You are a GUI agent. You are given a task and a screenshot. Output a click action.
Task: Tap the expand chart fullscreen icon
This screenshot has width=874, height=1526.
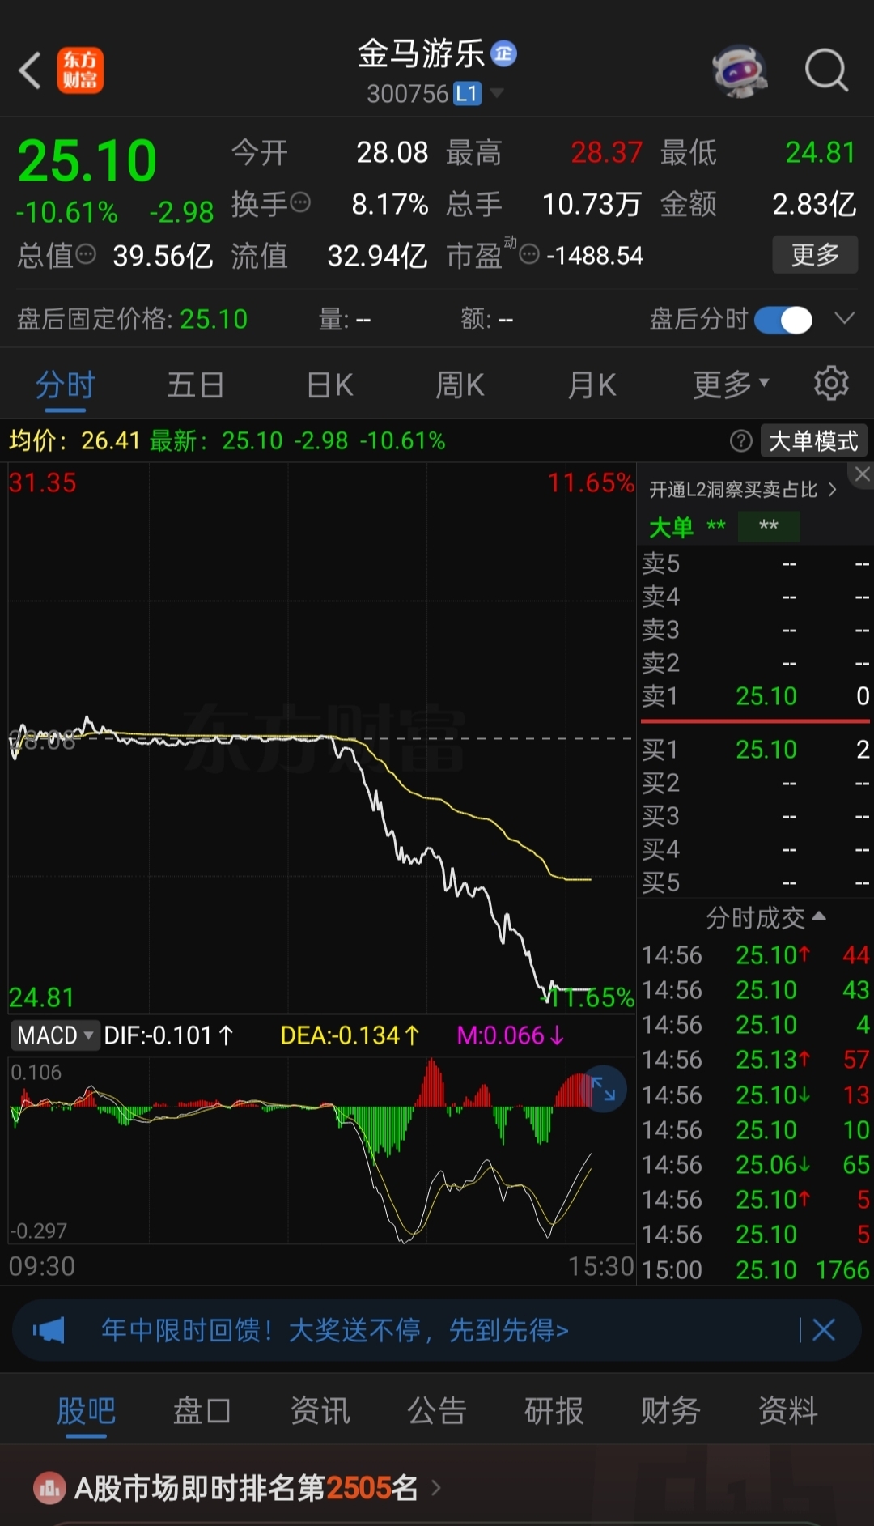[x=603, y=1089]
